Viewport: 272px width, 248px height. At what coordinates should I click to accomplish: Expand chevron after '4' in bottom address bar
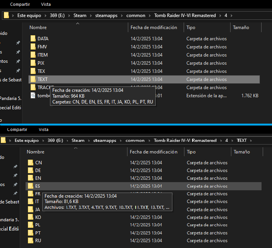232,141
